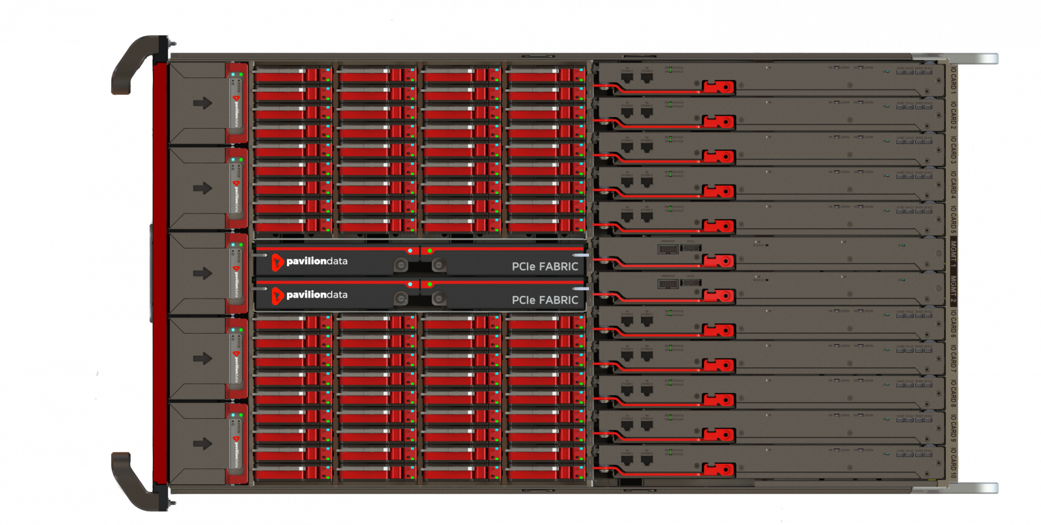Click the arrow on the topmost fan module
Viewport: 1041px width, 525px height.
[202, 103]
